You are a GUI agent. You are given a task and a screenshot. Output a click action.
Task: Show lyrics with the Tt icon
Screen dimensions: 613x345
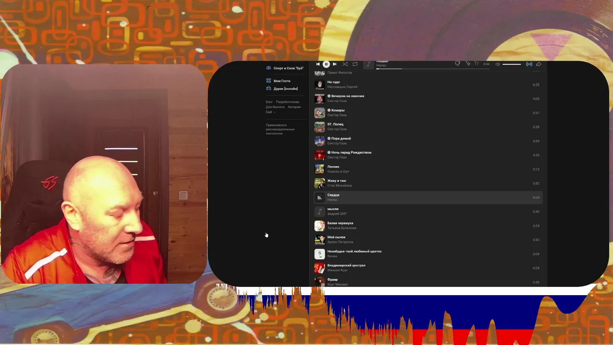point(477,64)
